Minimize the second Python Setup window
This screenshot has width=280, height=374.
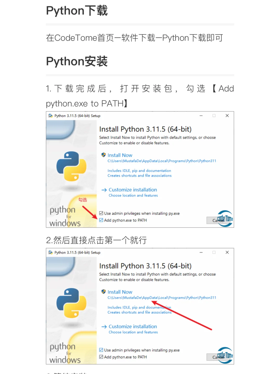click(201, 252)
